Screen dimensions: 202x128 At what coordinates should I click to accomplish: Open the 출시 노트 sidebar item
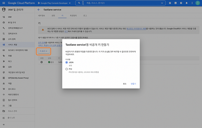click(17, 118)
